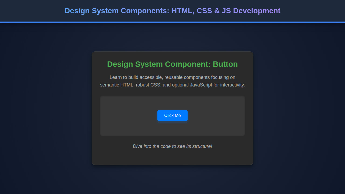Click the text 'Click Me' inside the button
The image size is (345, 194).
click(172, 115)
